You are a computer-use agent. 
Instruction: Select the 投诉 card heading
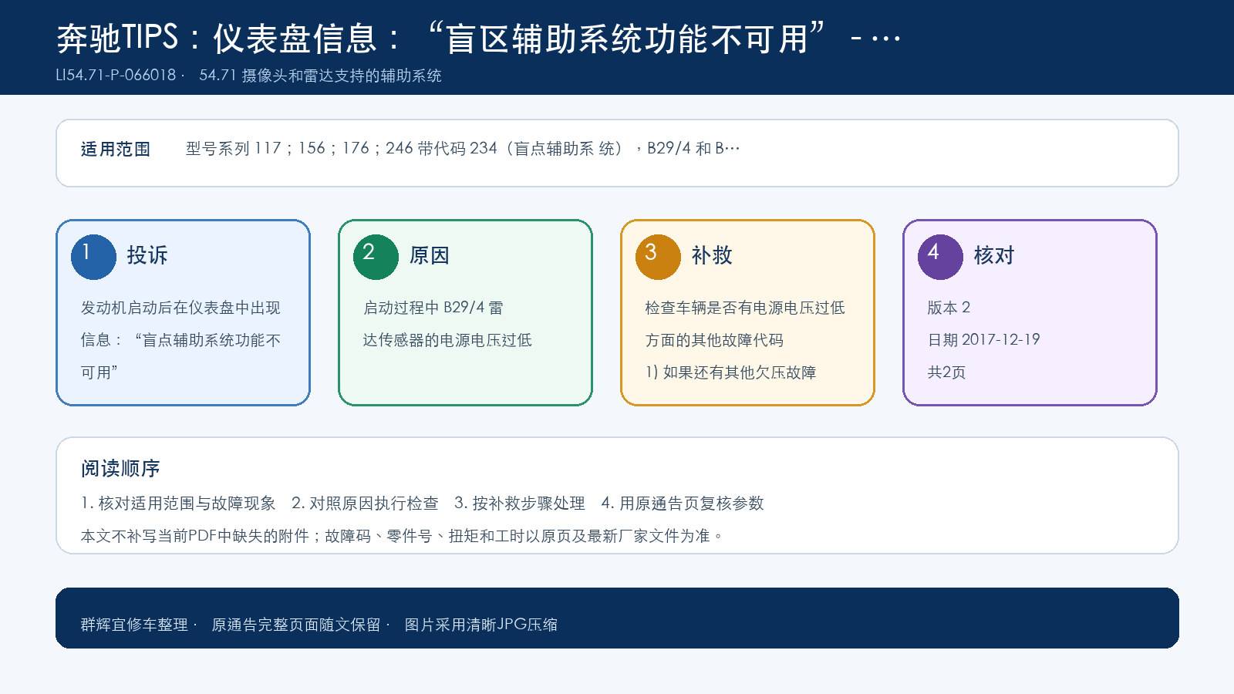point(147,255)
